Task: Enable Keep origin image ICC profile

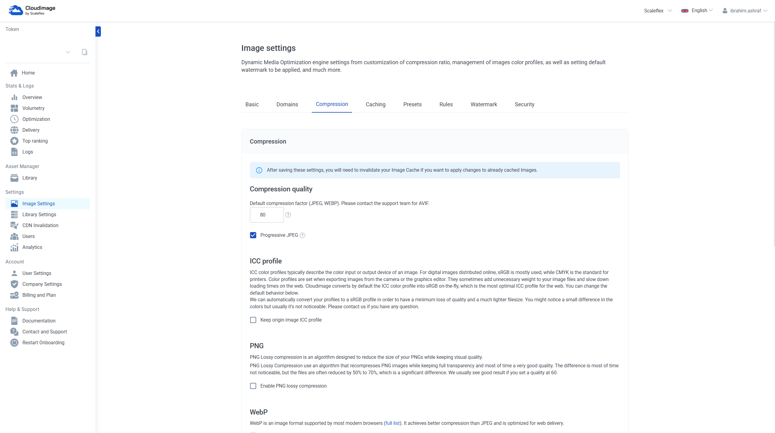Action: coord(253,320)
